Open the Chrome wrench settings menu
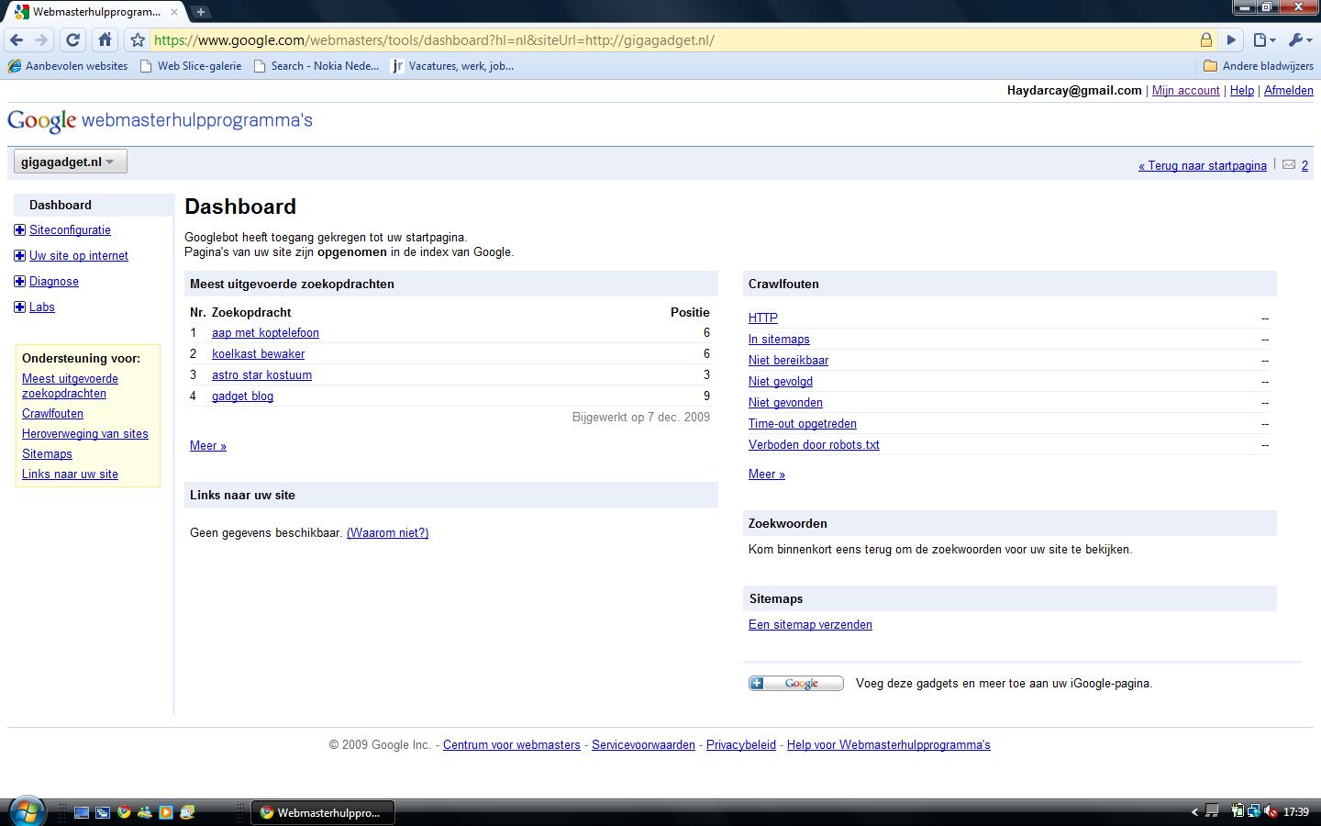The width and height of the screenshot is (1321, 826). pyautogui.click(x=1300, y=40)
